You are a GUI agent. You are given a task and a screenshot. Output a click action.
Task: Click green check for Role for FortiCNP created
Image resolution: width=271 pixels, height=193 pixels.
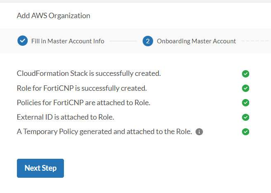pos(245,88)
